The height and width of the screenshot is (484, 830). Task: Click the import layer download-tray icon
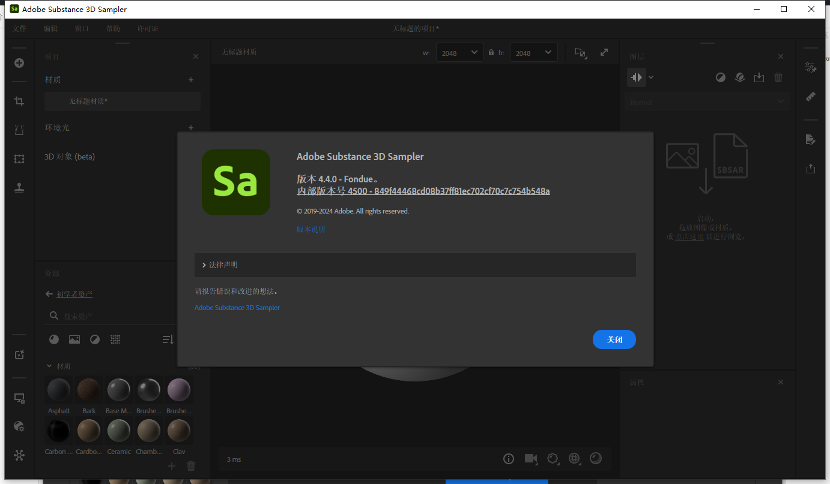(x=759, y=77)
